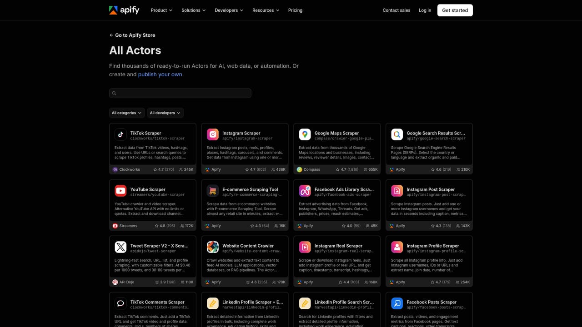Click the publish your own link
582x327 pixels.
(x=160, y=74)
